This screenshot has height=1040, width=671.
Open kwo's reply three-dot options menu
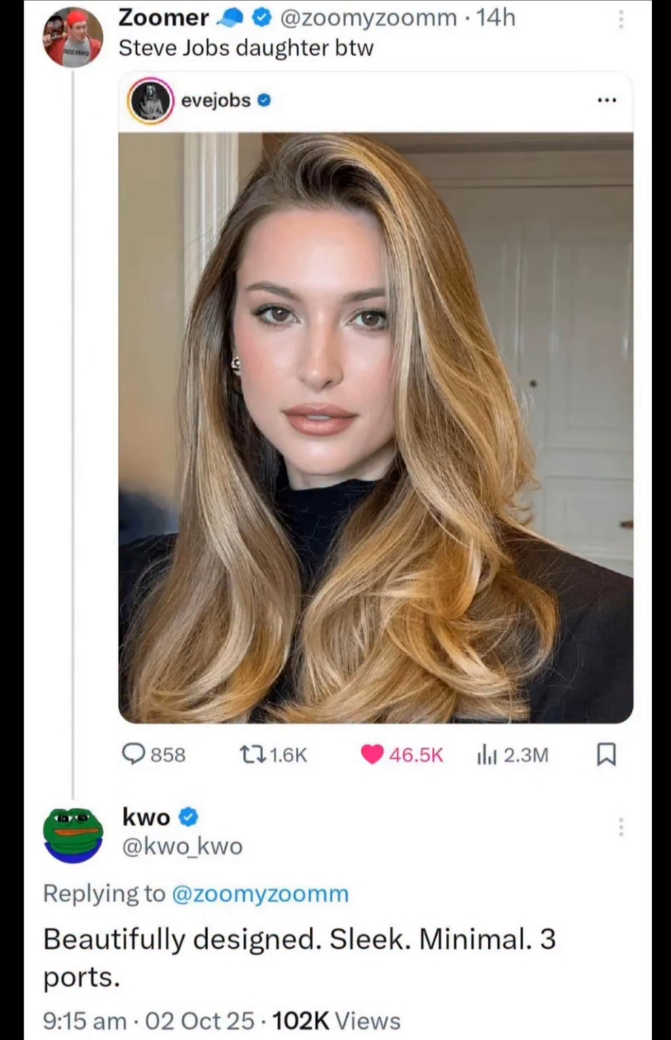pos(620,827)
